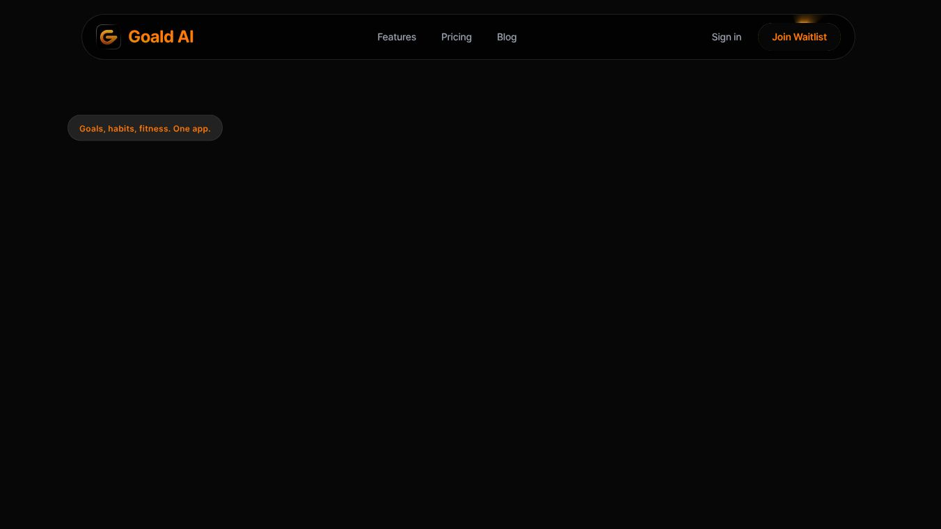
Task: Click the orange glow atop Join Waitlist
Action: (x=805, y=21)
